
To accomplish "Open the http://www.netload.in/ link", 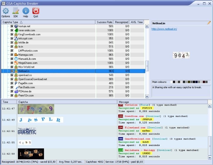I will click(x=164, y=29).
